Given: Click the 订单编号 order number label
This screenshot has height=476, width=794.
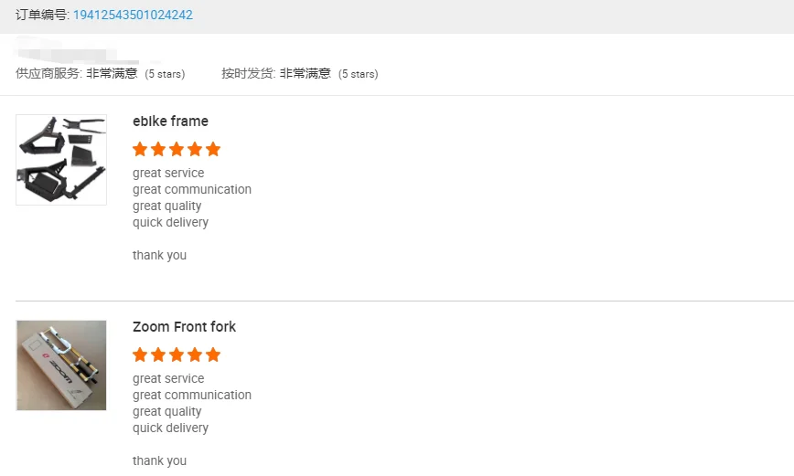Looking at the screenshot, I should coord(42,16).
